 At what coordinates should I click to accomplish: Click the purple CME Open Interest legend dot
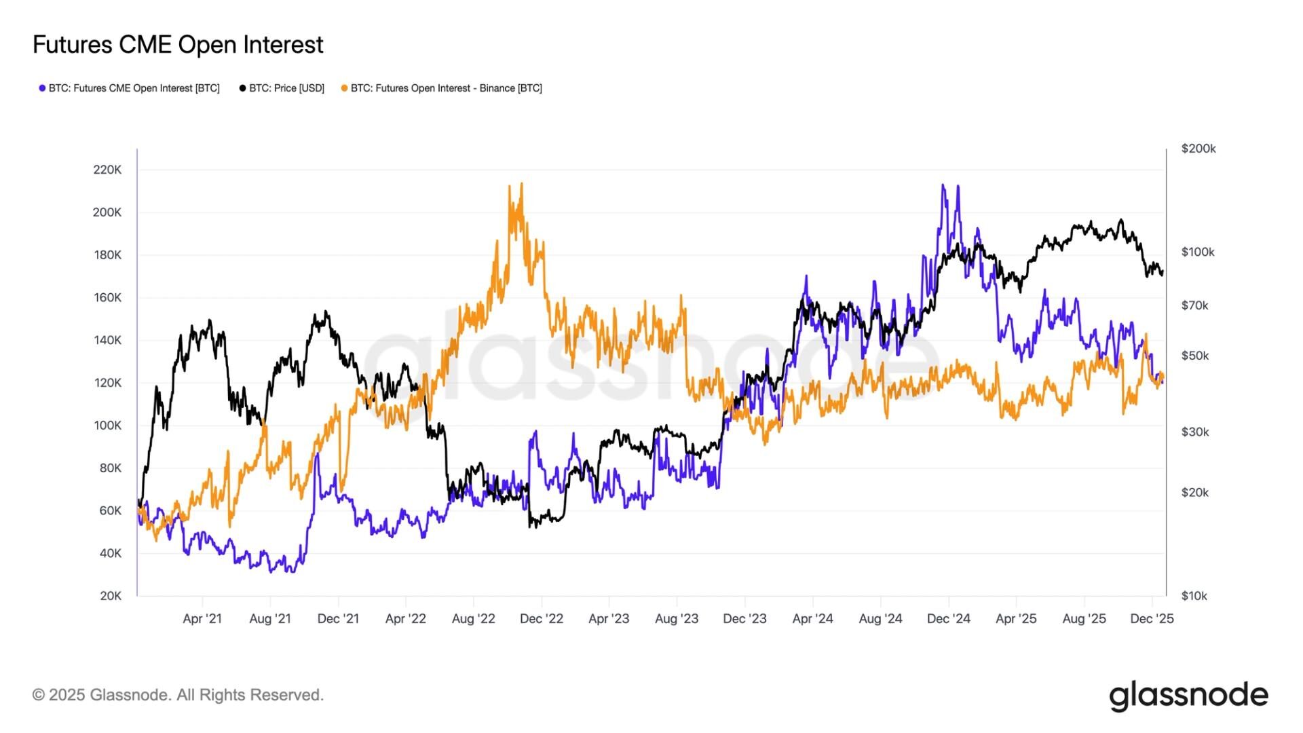(x=42, y=88)
